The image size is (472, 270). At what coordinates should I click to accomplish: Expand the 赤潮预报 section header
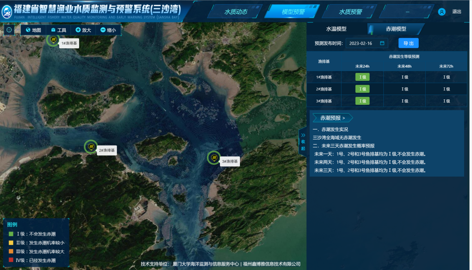(x=332, y=118)
